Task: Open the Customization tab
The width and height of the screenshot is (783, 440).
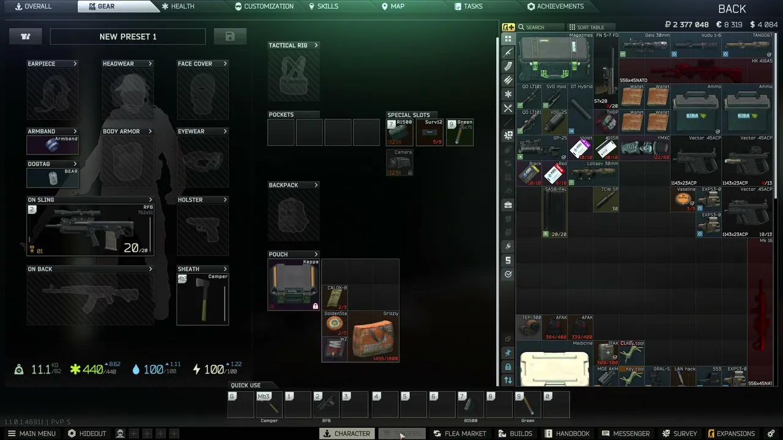Action: [x=264, y=7]
